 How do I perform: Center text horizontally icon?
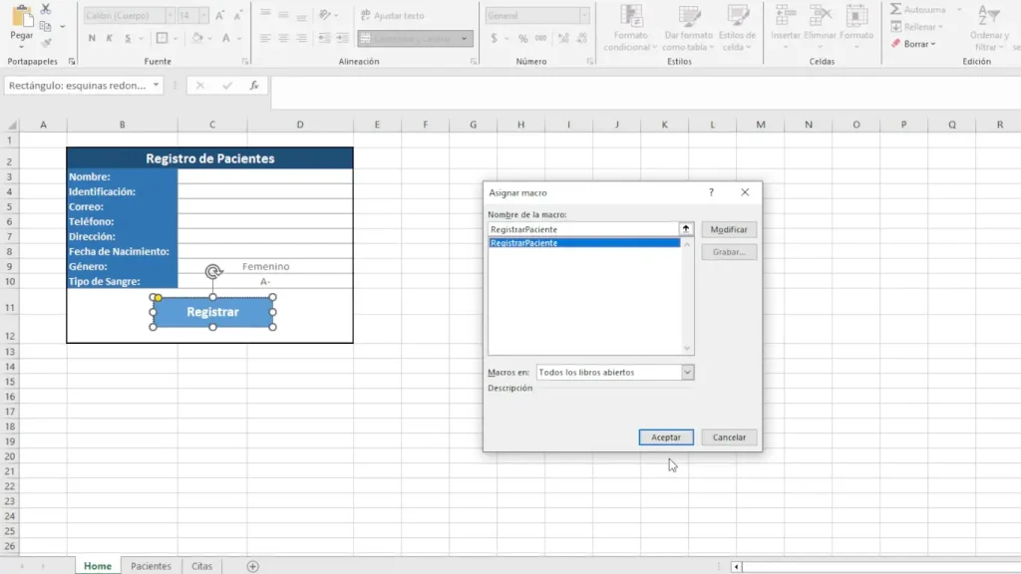pos(283,39)
